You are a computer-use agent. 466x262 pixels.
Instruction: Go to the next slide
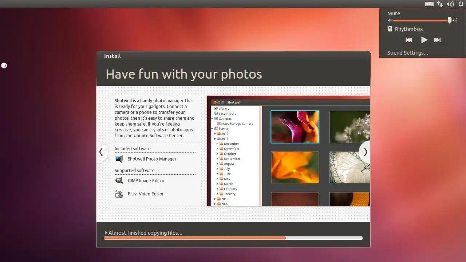pos(365,152)
